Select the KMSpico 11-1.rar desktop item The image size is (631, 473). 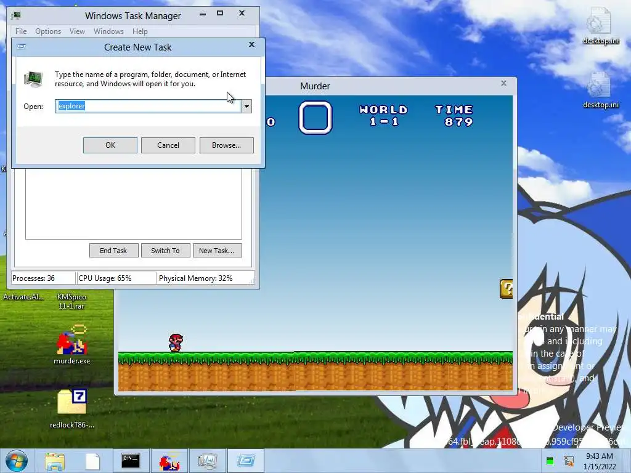[x=71, y=301]
